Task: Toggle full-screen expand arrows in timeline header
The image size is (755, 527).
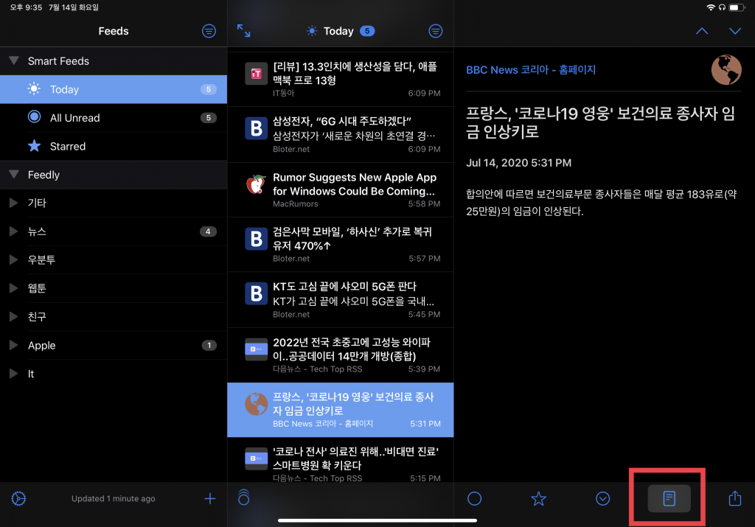Action: (x=243, y=31)
